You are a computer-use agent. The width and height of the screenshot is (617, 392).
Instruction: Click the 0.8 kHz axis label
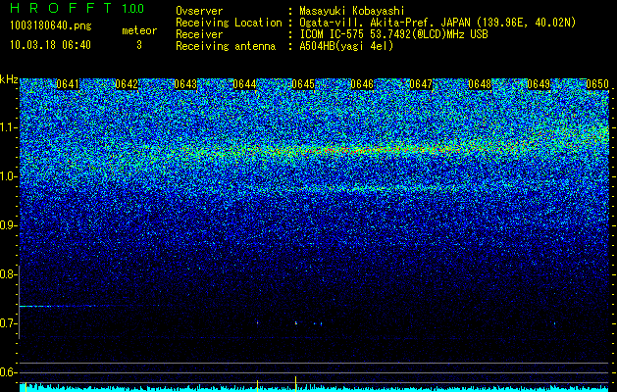tap(8, 274)
